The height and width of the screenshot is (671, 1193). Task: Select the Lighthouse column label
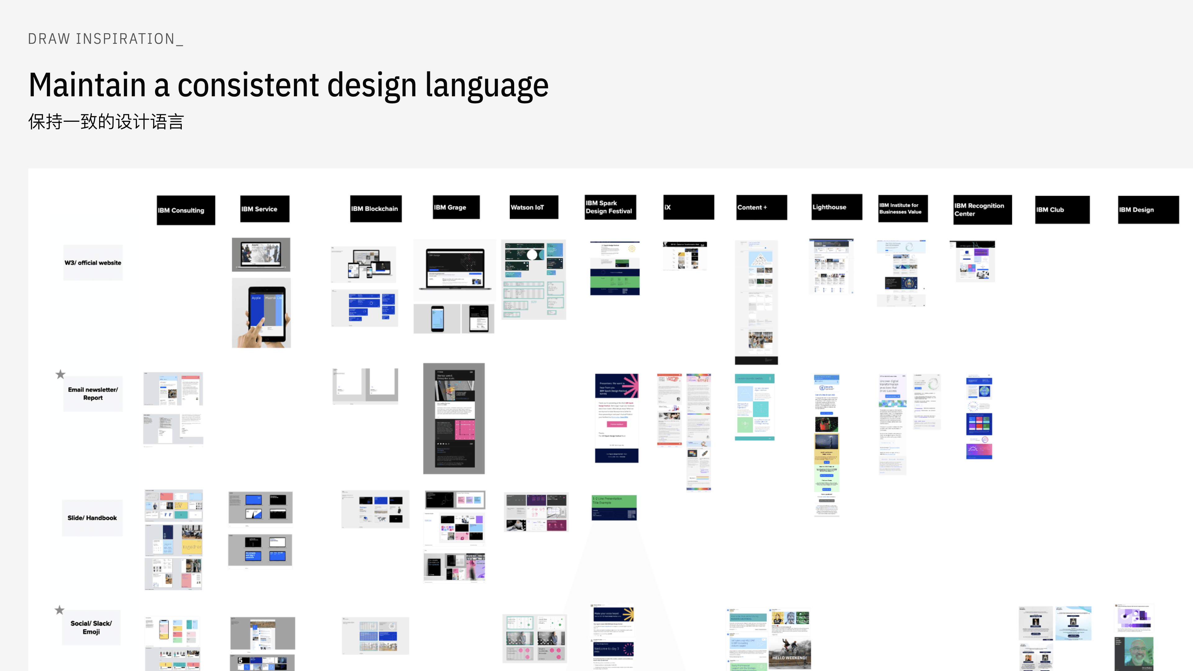click(x=837, y=207)
